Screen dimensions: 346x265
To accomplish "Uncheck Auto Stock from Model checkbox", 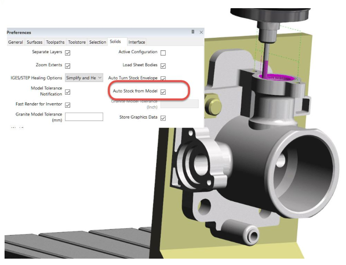I will click(163, 92).
